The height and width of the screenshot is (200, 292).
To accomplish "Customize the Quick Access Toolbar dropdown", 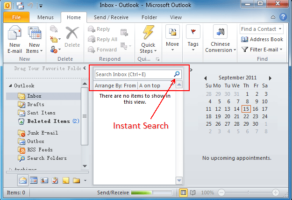I will tap(41, 6).
